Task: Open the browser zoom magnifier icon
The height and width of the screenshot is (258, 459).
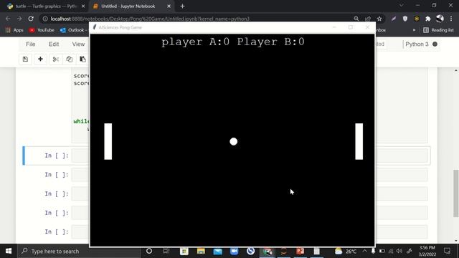Action: tap(356, 19)
